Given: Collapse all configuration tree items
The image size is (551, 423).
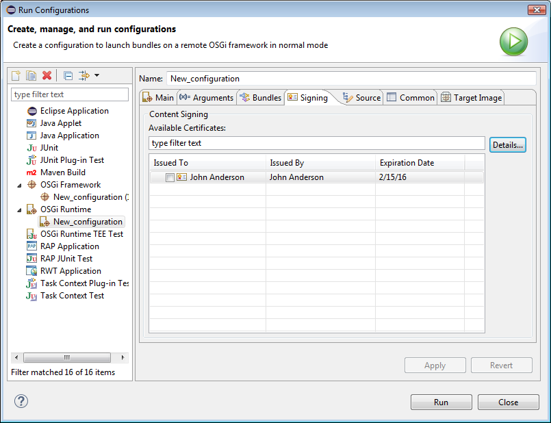Looking at the screenshot, I should click(68, 75).
